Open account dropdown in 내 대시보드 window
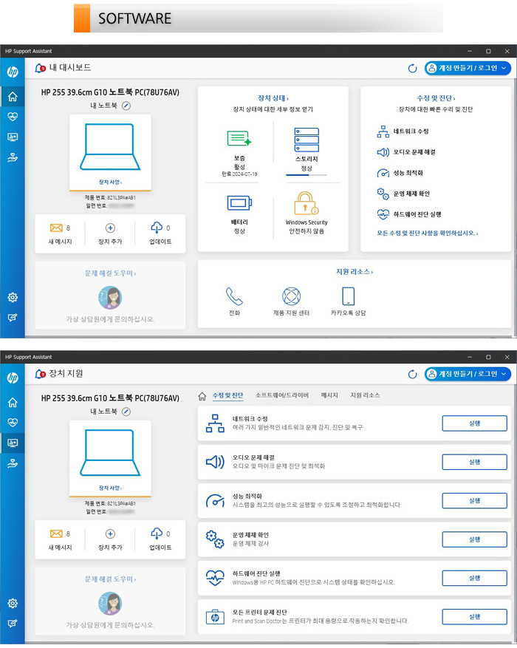This screenshot has height=648, width=517. pos(468,68)
